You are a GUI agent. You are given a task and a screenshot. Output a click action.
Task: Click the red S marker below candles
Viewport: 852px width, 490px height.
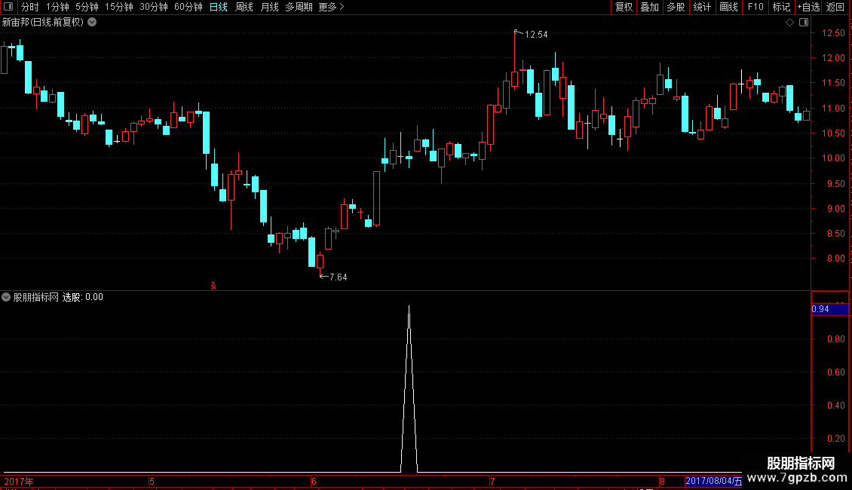point(213,286)
